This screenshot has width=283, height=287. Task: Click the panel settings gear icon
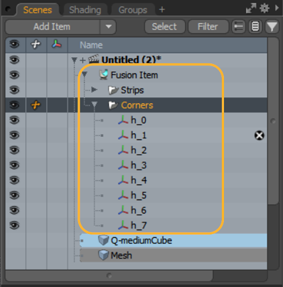pyautogui.click(x=264, y=8)
